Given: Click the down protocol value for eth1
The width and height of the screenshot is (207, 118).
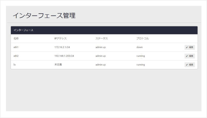Looking at the screenshot, I should pyautogui.click(x=139, y=47).
